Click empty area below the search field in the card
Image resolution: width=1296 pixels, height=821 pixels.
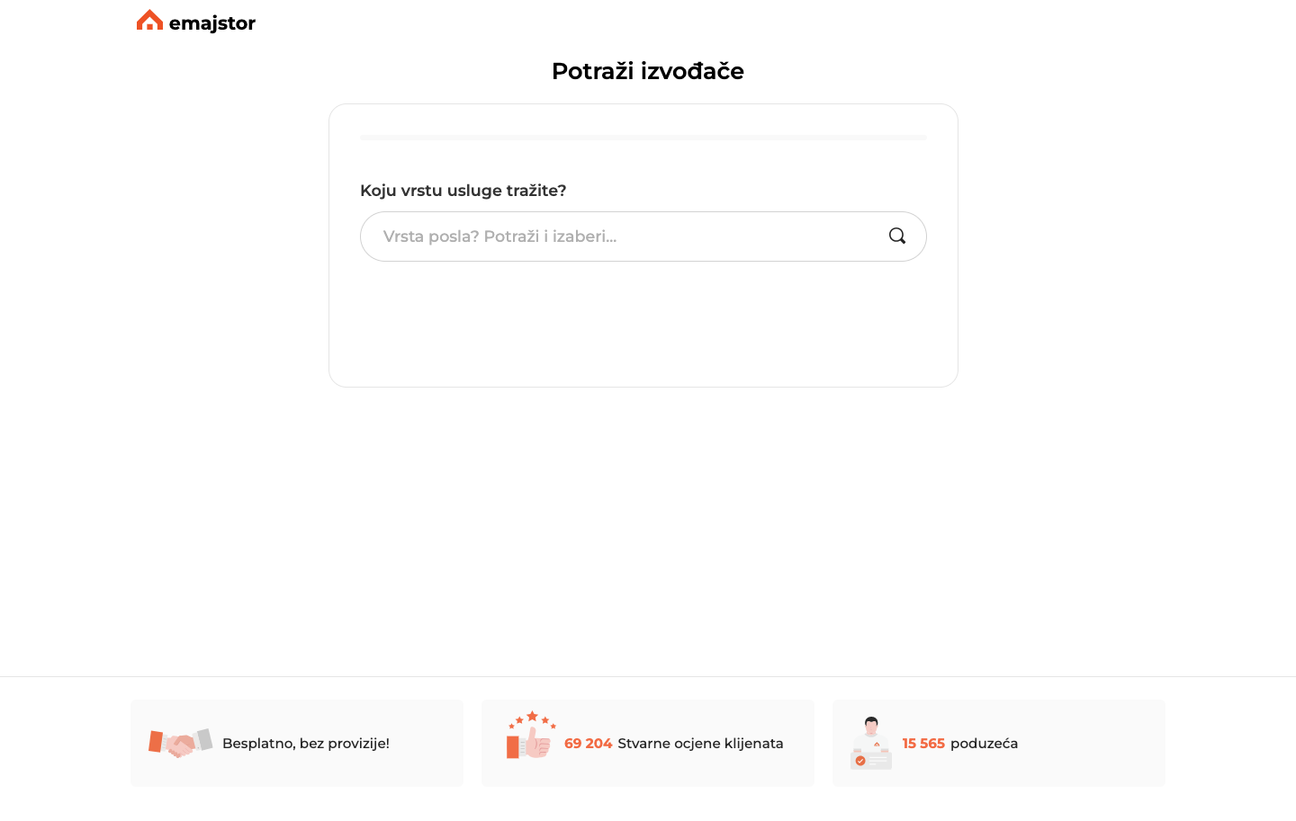point(643,324)
